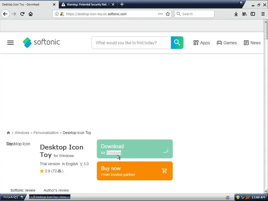This screenshot has height=201, width=268.
Task: Click the browser Search box
Action: coord(194,14)
